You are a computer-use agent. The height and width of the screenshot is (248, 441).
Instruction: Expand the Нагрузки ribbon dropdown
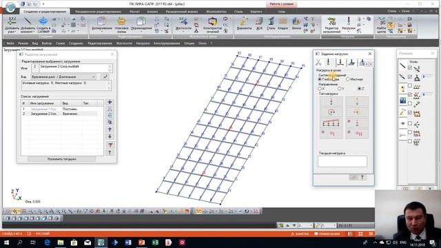[349, 32]
